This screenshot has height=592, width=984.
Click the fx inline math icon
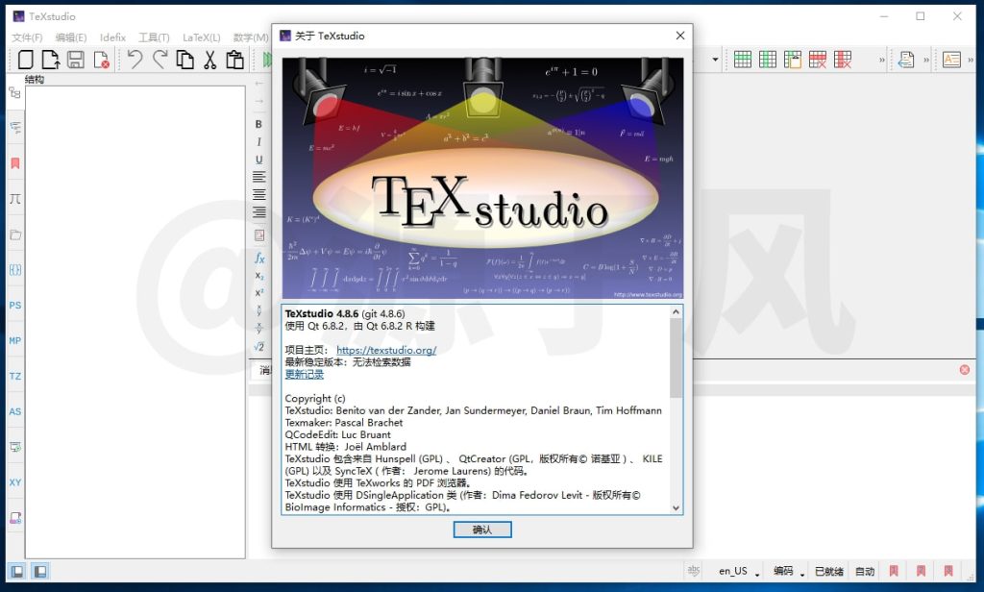click(259, 258)
